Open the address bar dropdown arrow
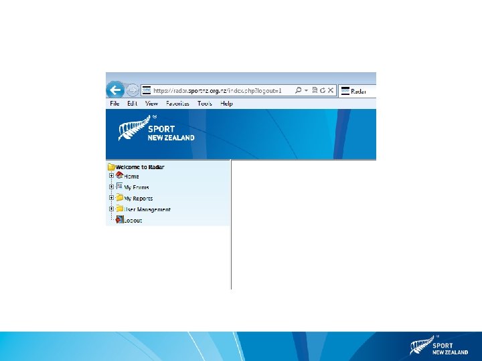The height and width of the screenshot is (361, 482). tap(306, 90)
